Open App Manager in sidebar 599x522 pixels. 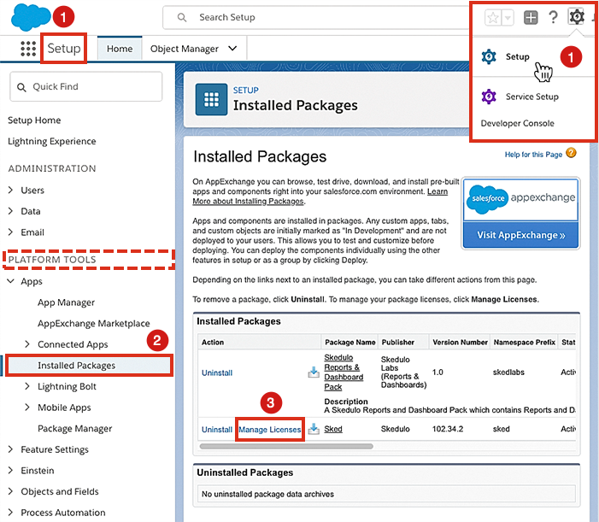click(66, 302)
